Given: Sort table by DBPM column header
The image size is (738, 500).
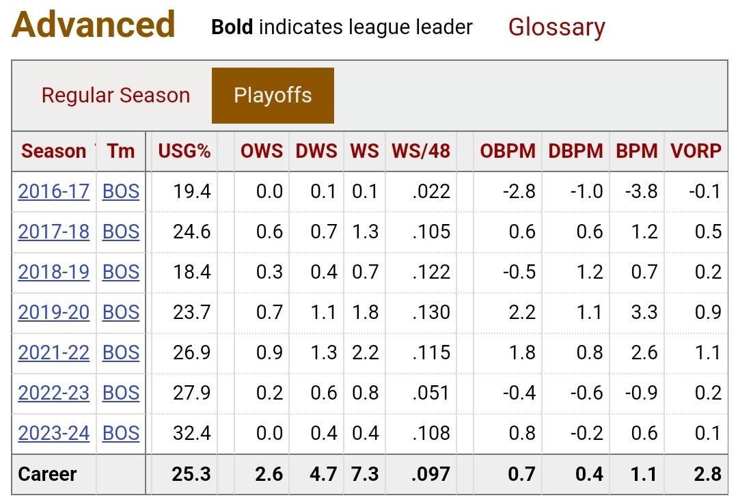Looking at the screenshot, I should pos(575,151).
